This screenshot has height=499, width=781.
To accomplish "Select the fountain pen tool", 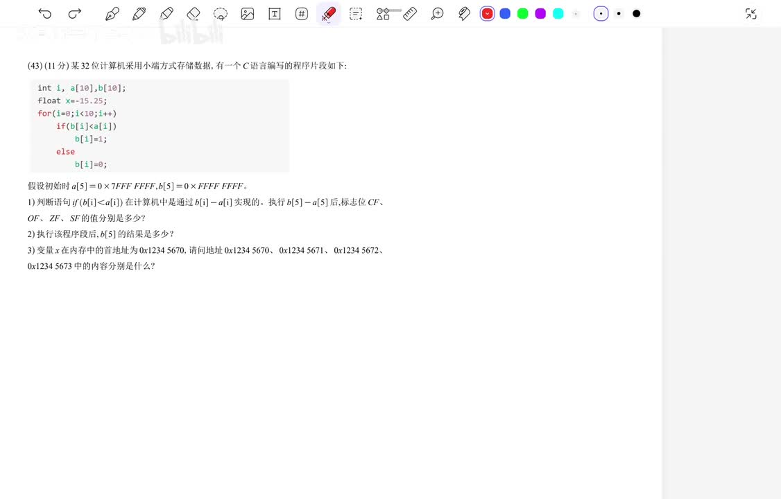I will click(x=112, y=13).
